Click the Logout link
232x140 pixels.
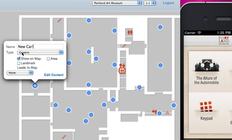pos(168,3)
